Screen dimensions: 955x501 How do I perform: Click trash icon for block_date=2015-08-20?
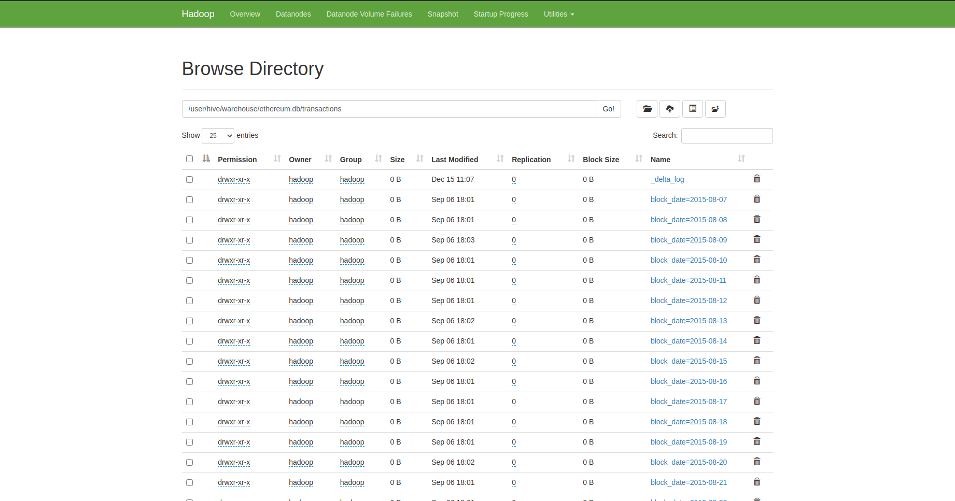(x=757, y=462)
